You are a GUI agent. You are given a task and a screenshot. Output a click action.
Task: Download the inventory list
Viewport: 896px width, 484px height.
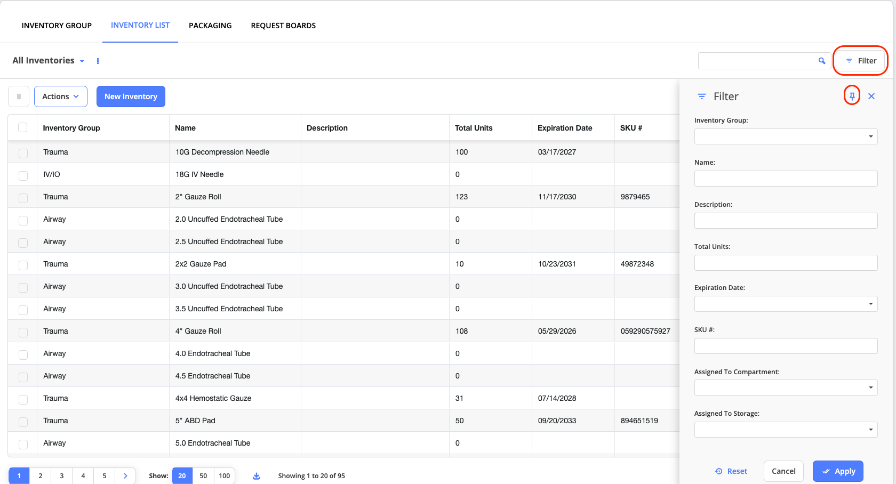[257, 475]
